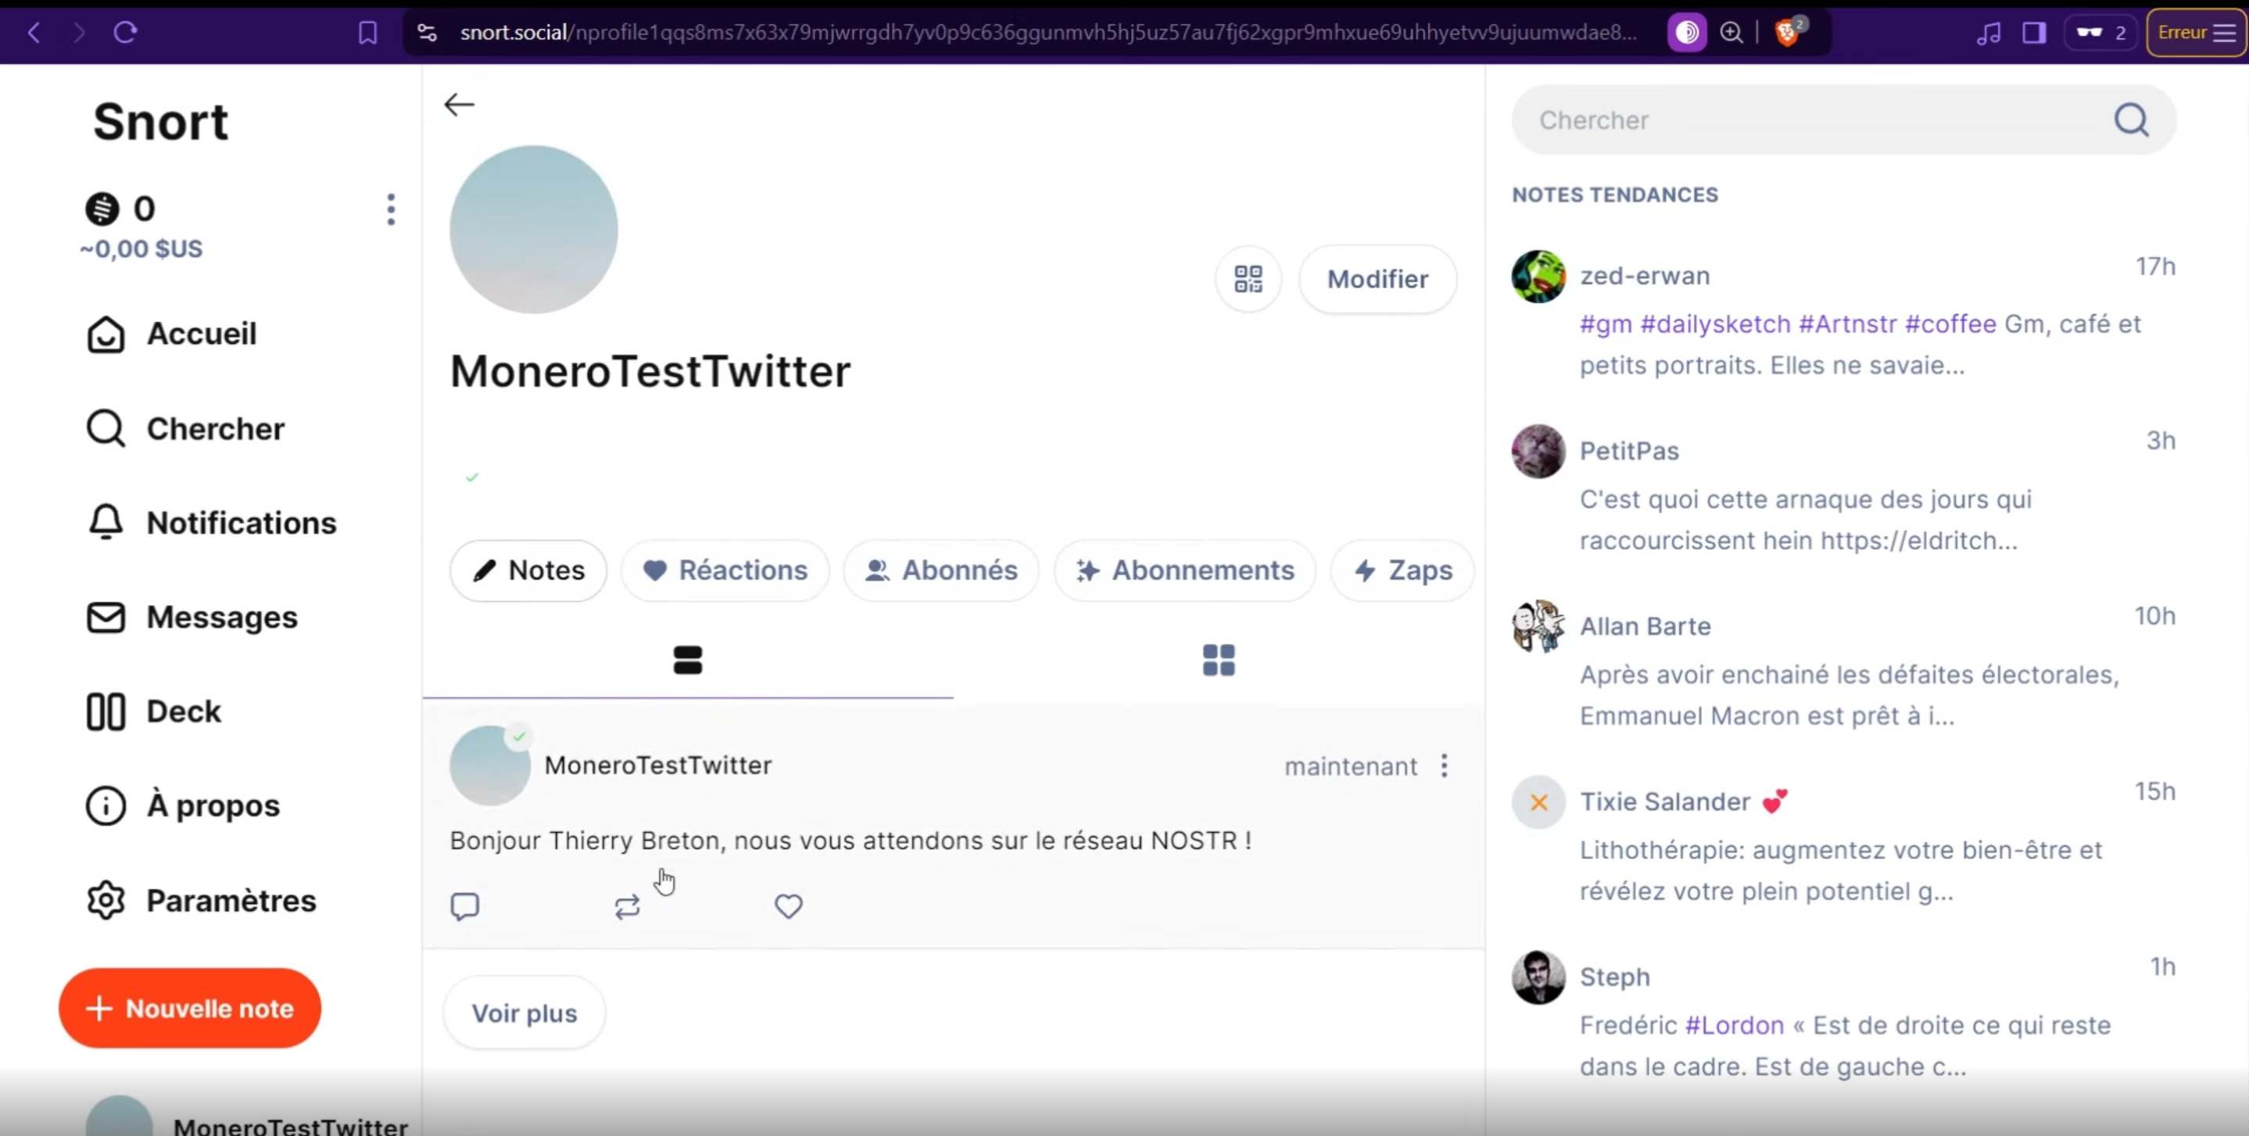Click the MoneroTestTwitter name on the note
The width and height of the screenshot is (2249, 1136).
658,765
